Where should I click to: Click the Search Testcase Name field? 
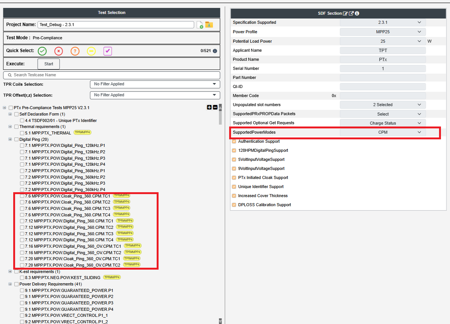pos(112,75)
